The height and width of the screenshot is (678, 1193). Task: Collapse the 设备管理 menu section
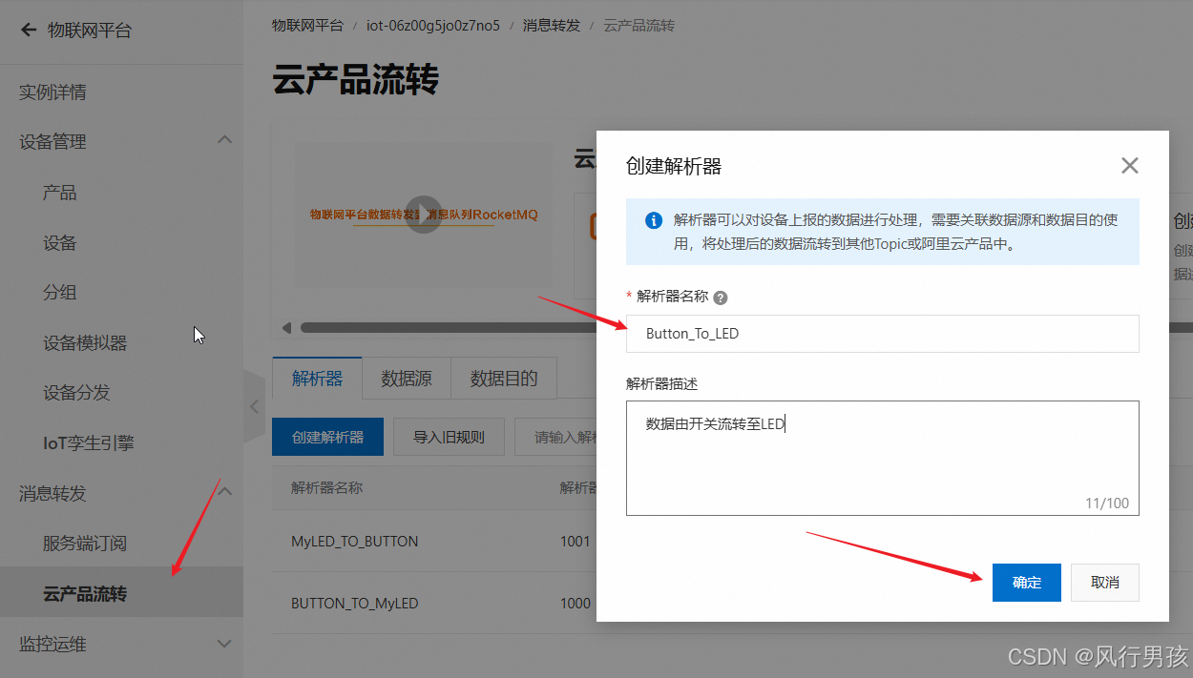point(224,140)
